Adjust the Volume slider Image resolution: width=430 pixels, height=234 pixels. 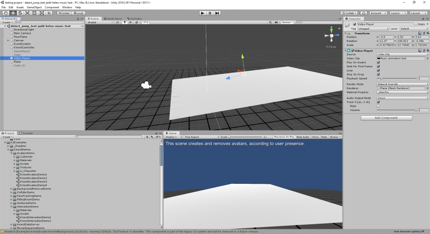(415, 110)
